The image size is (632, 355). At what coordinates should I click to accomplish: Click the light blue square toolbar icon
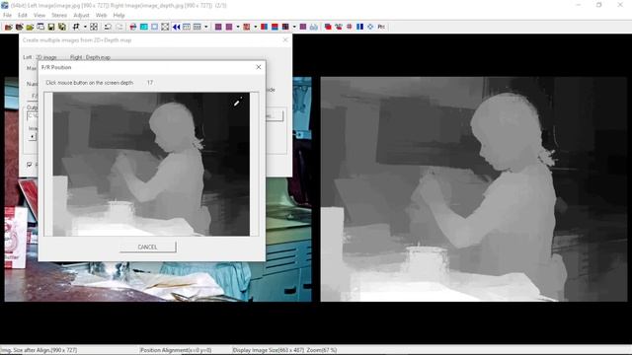click(x=154, y=27)
